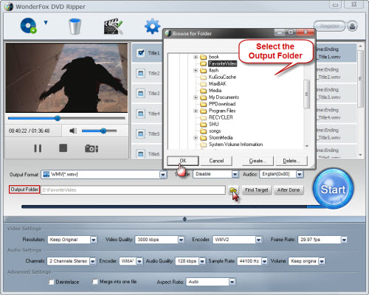Click the trash bin clear list icon
This screenshot has width=369, height=295.
pos(75,26)
